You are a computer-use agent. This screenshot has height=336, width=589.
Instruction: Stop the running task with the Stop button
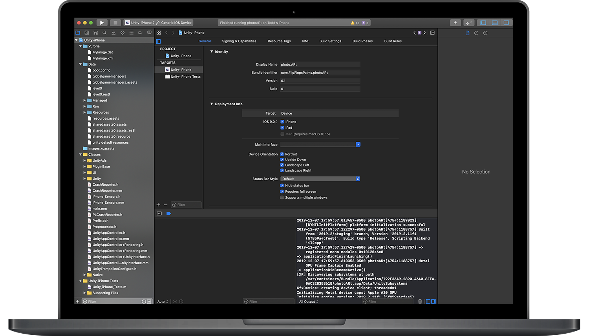pyautogui.click(x=115, y=23)
